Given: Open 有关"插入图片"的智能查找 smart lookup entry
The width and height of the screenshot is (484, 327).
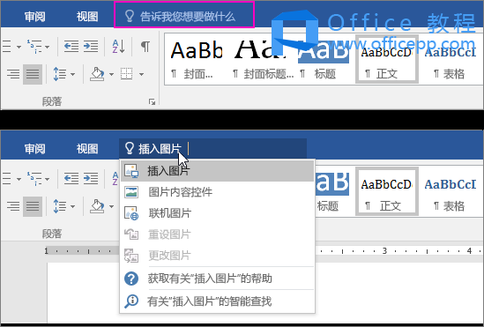Looking at the screenshot, I should coord(217,301).
